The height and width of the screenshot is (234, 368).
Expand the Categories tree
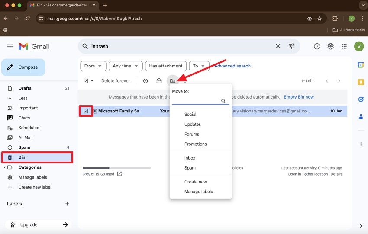[4, 167]
